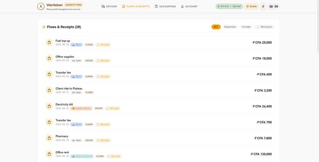Click the Wave badge on the FCFA 700 fee
This screenshot has width=319, height=162.
(x=76, y=124)
